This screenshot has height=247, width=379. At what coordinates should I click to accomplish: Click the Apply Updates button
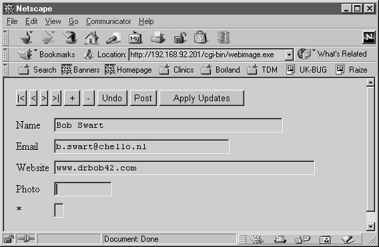click(202, 98)
